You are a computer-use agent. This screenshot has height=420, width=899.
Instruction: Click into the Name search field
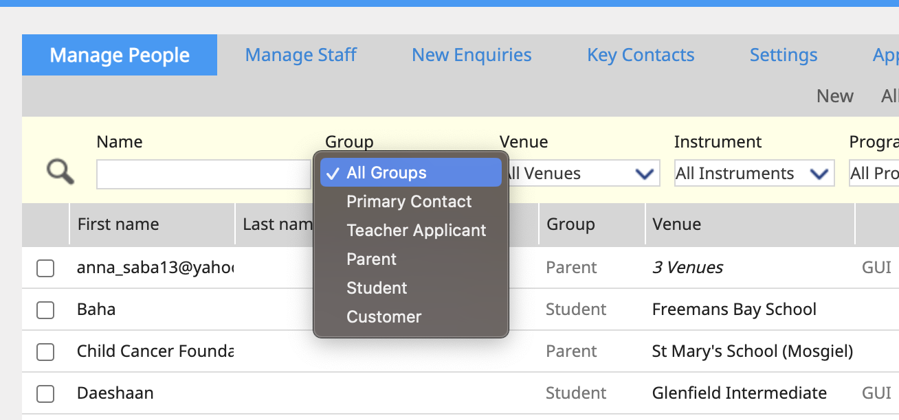[203, 174]
